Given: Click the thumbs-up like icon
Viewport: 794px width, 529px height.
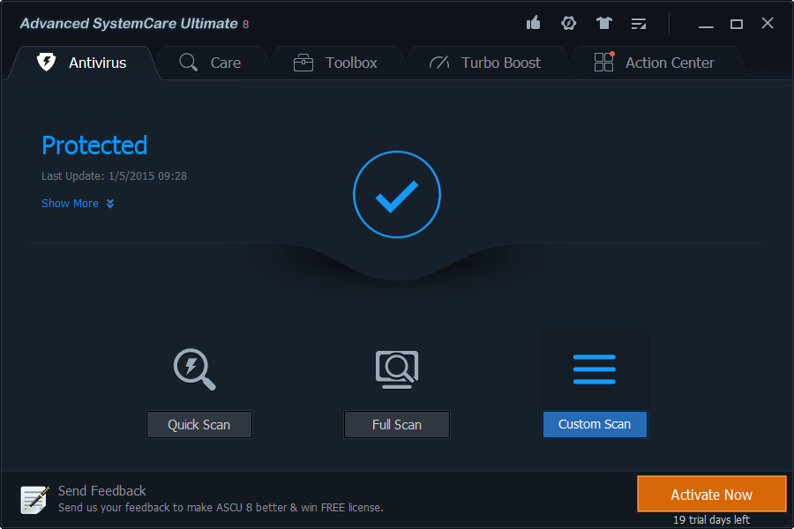Looking at the screenshot, I should 533,23.
